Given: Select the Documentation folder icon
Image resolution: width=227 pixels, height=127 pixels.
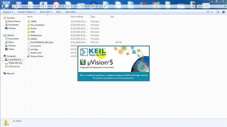Looking at the screenshot, I should [28, 25].
